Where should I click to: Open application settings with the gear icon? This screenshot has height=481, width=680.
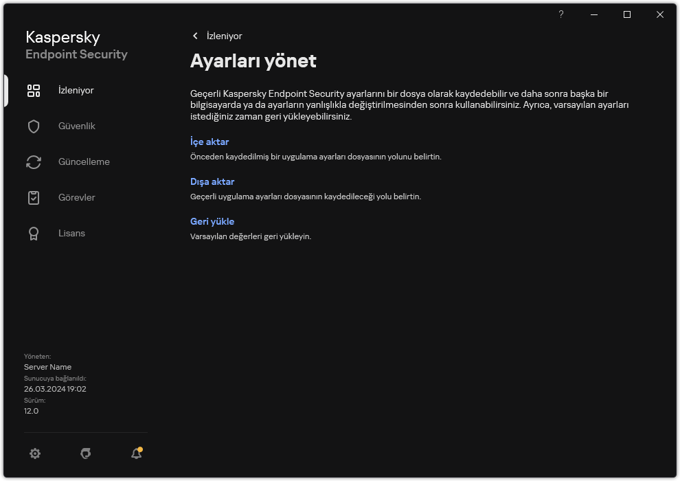(x=35, y=454)
